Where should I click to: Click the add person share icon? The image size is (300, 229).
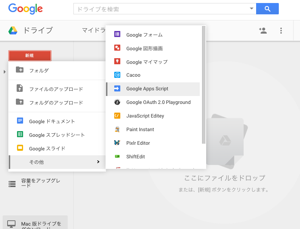(263, 31)
